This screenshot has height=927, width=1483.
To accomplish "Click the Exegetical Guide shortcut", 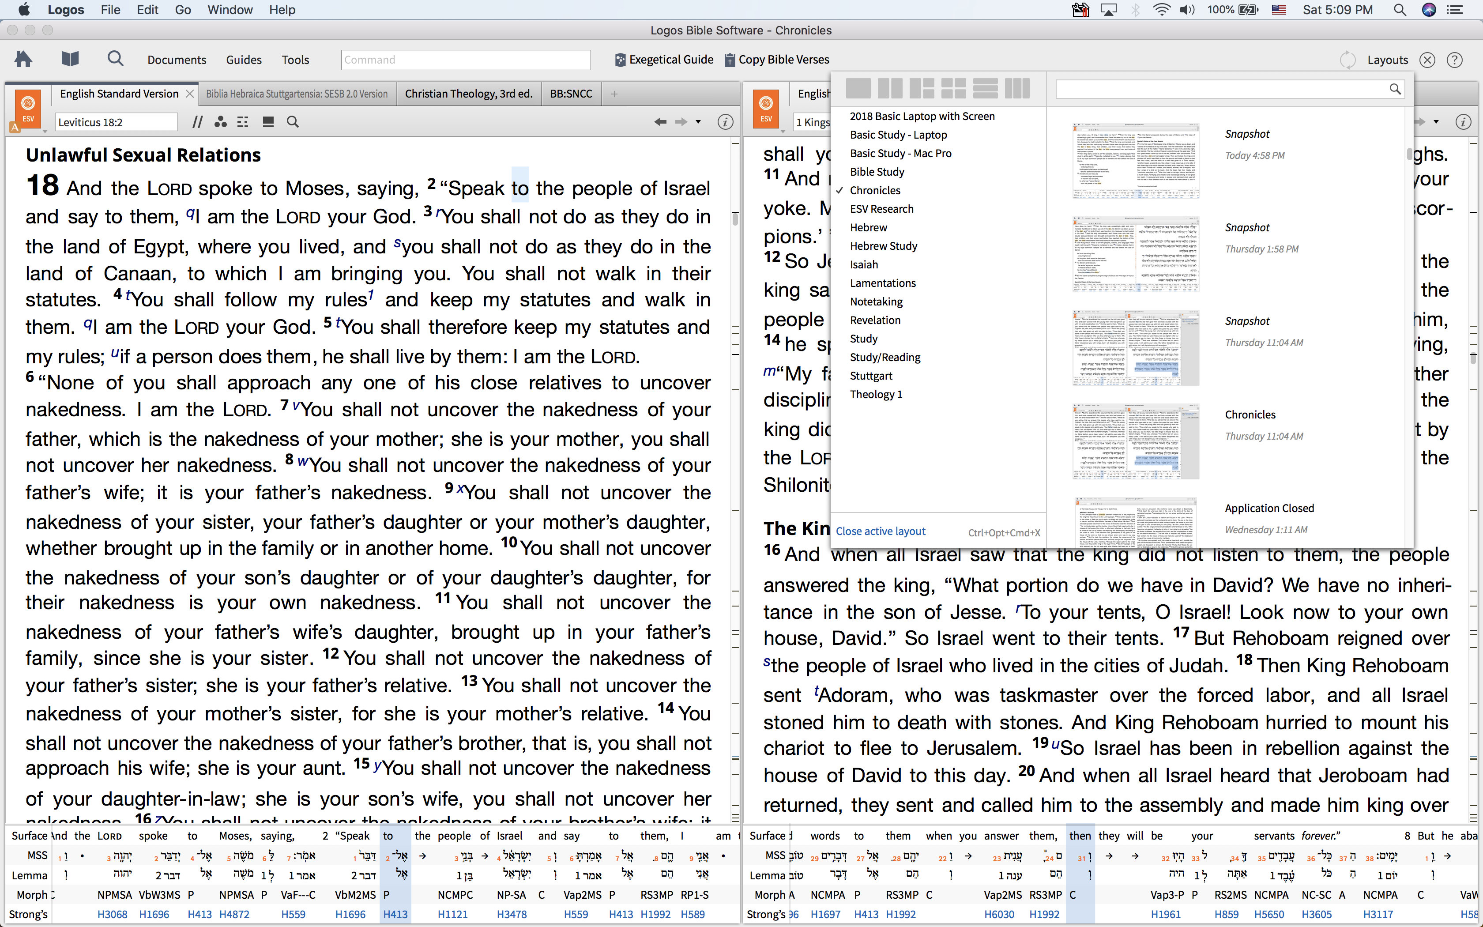I will (x=664, y=60).
